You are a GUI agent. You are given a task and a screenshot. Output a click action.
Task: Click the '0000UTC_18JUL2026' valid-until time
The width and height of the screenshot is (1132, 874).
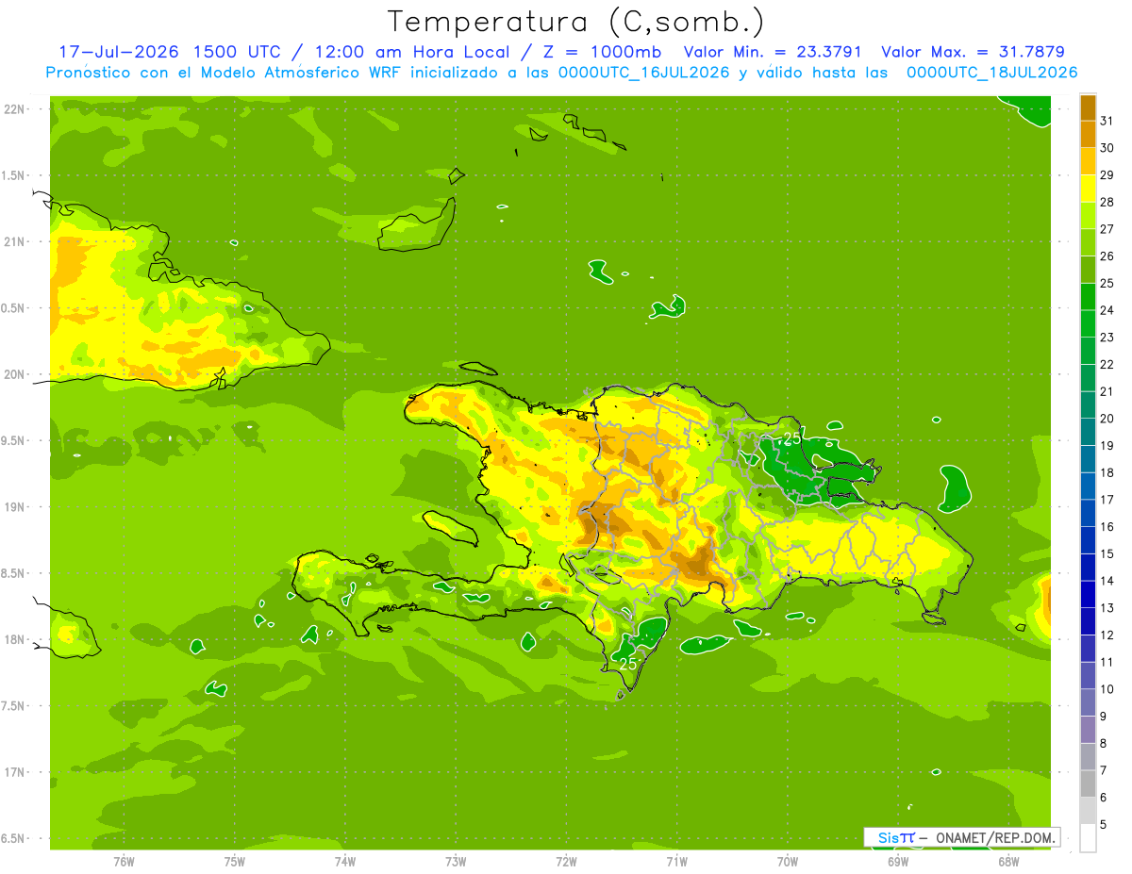pyautogui.click(x=991, y=73)
